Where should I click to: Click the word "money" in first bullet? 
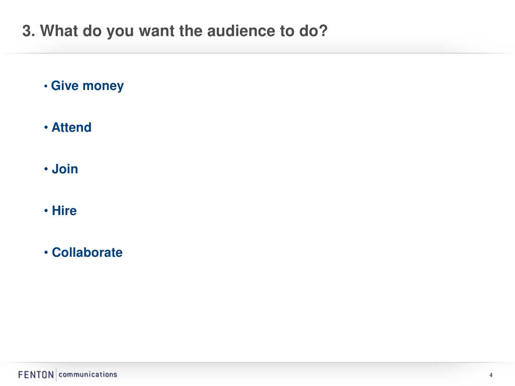[103, 86]
